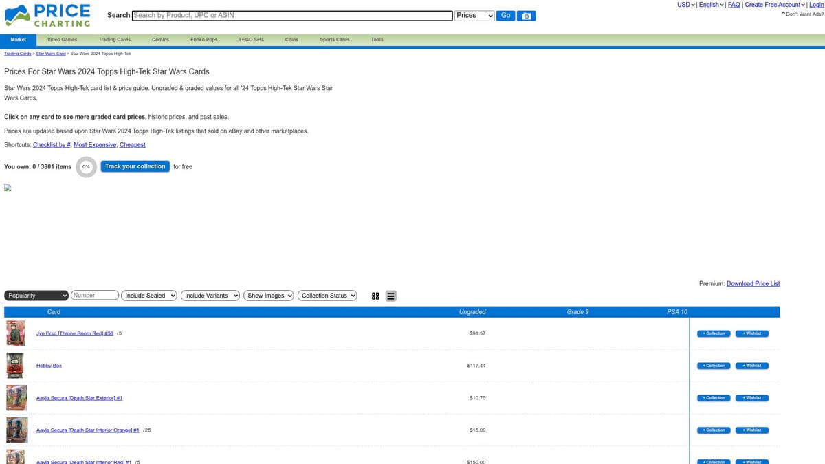Add Jyn Erso card to Wishlist

coord(752,333)
